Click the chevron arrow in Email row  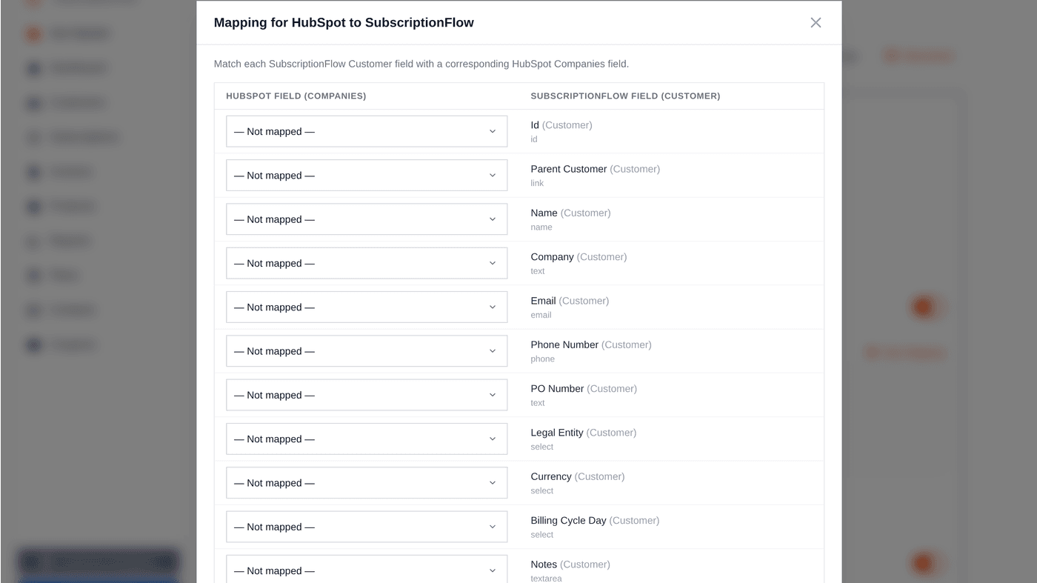pyautogui.click(x=493, y=307)
